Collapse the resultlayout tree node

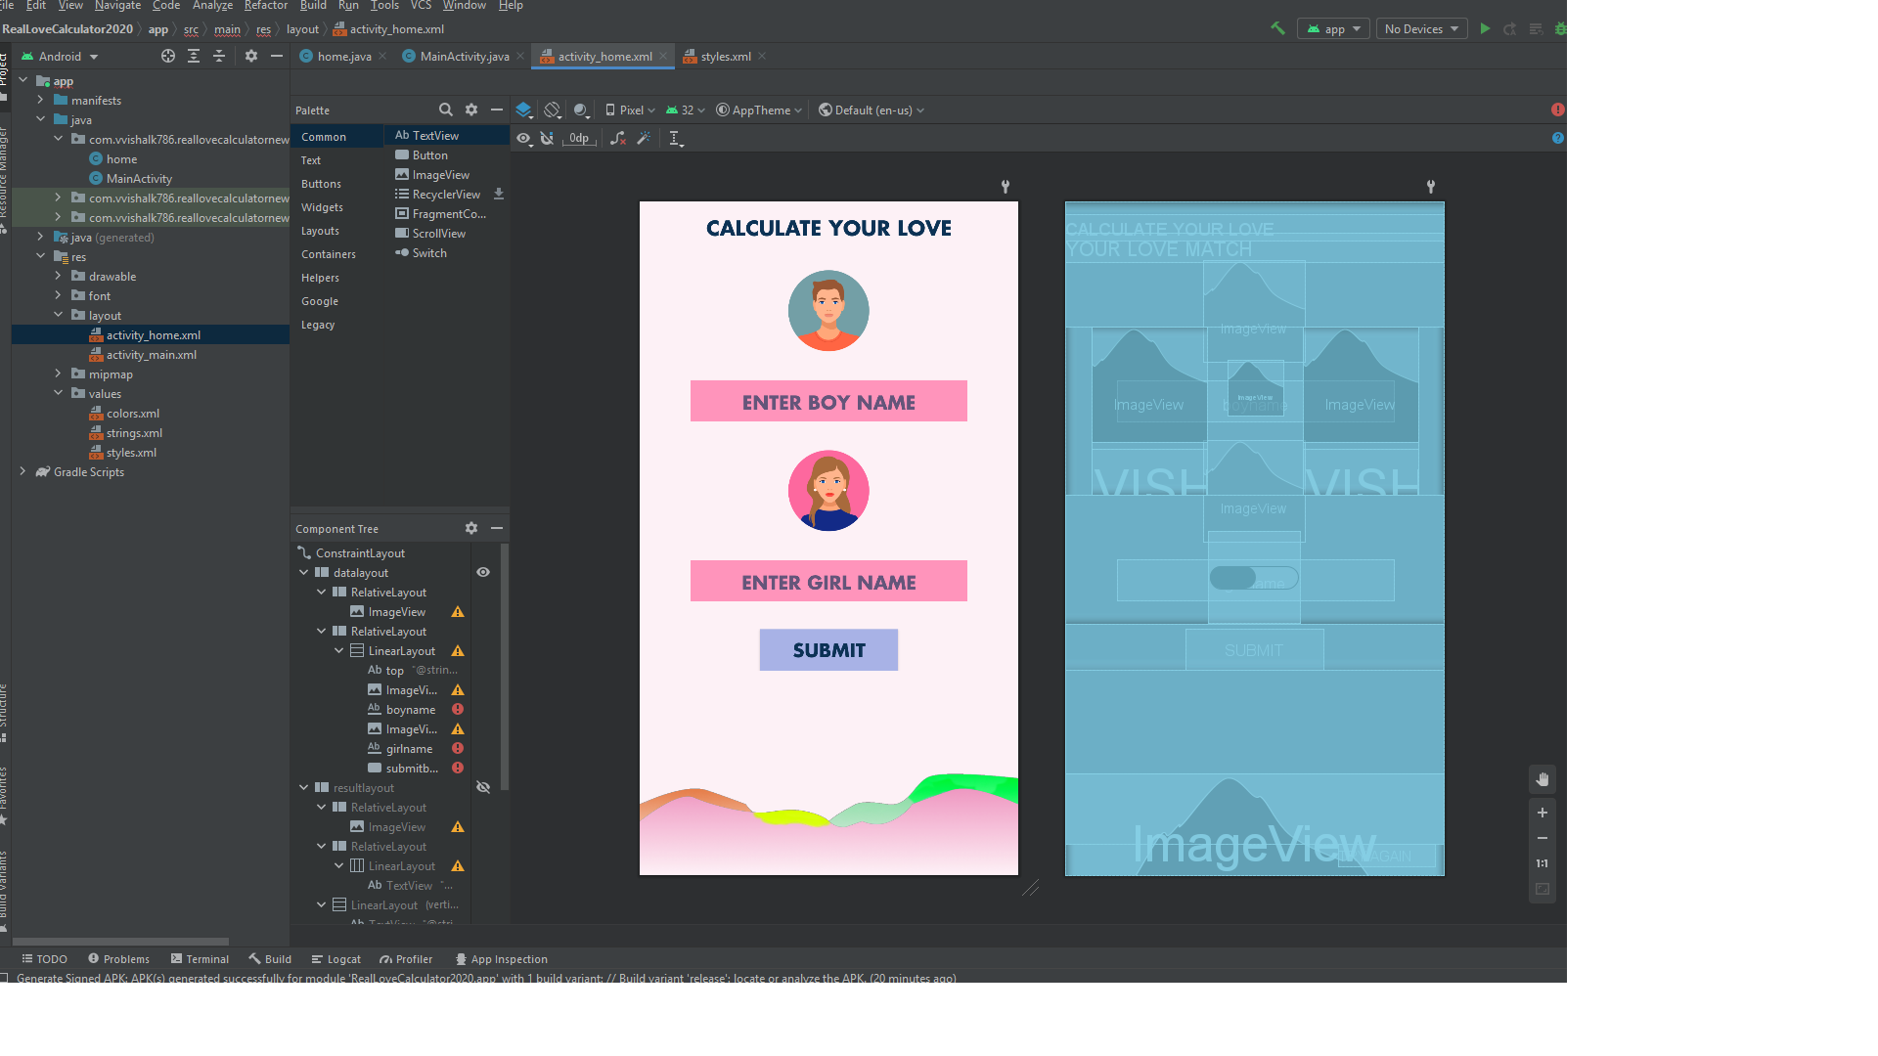pyautogui.click(x=304, y=787)
